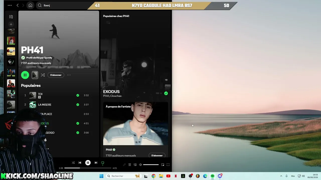Open the playback queue
The height and width of the screenshot is (180, 321).
click(x=130, y=165)
